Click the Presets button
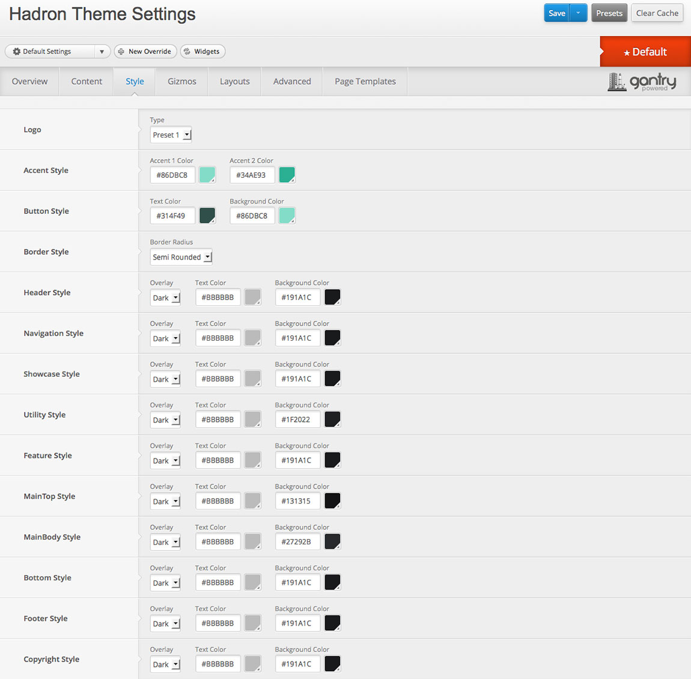The width and height of the screenshot is (691, 679). click(609, 13)
